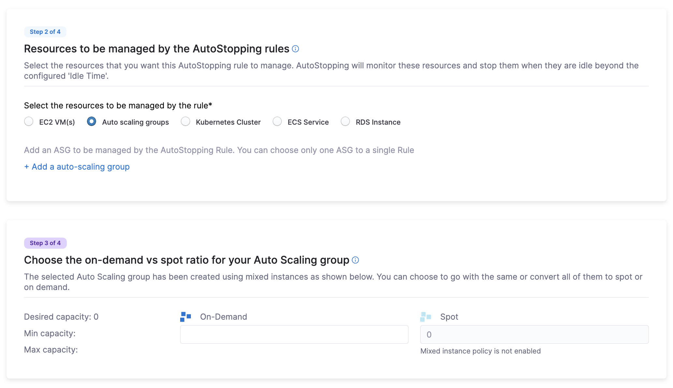Image resolution: width=673 pixels, height=388 pixels.
Task: Click Mixed instance policy not enabled text
Action: (x=480, y=351)
